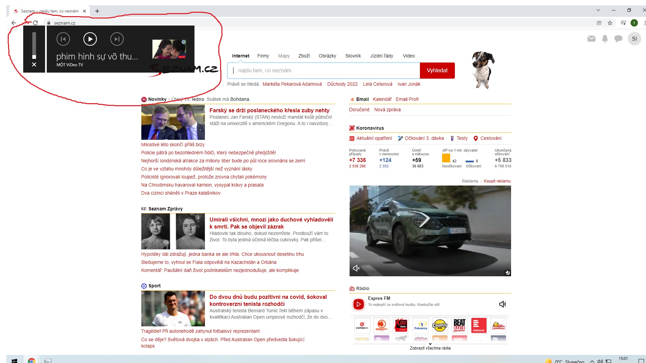Play Expres FM radio
Screen dimensions: 646x363
358,304
